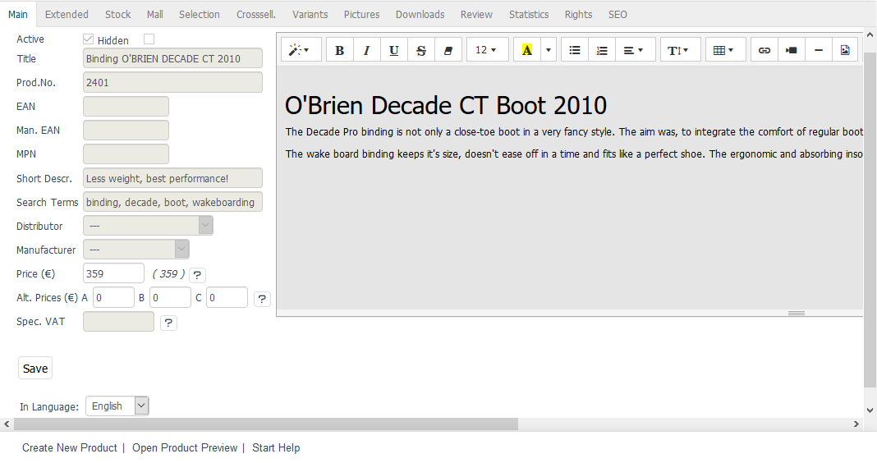Click Create New Product link
The image size is (877, 463).
coord(70,448)
